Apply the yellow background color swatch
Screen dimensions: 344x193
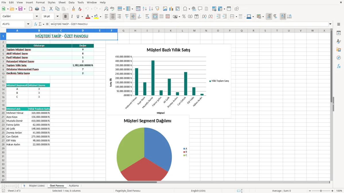[x=96, y=17]
